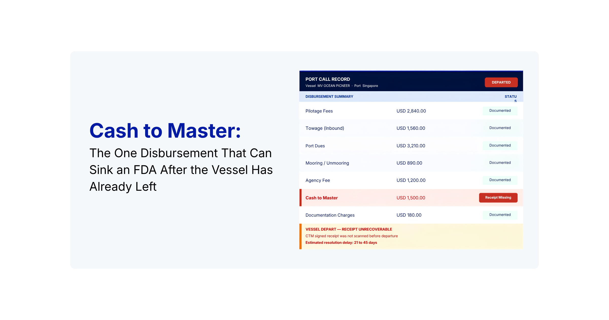Click the amount USD 180.00
Screen dimensions: 609x320
[409, 215]
